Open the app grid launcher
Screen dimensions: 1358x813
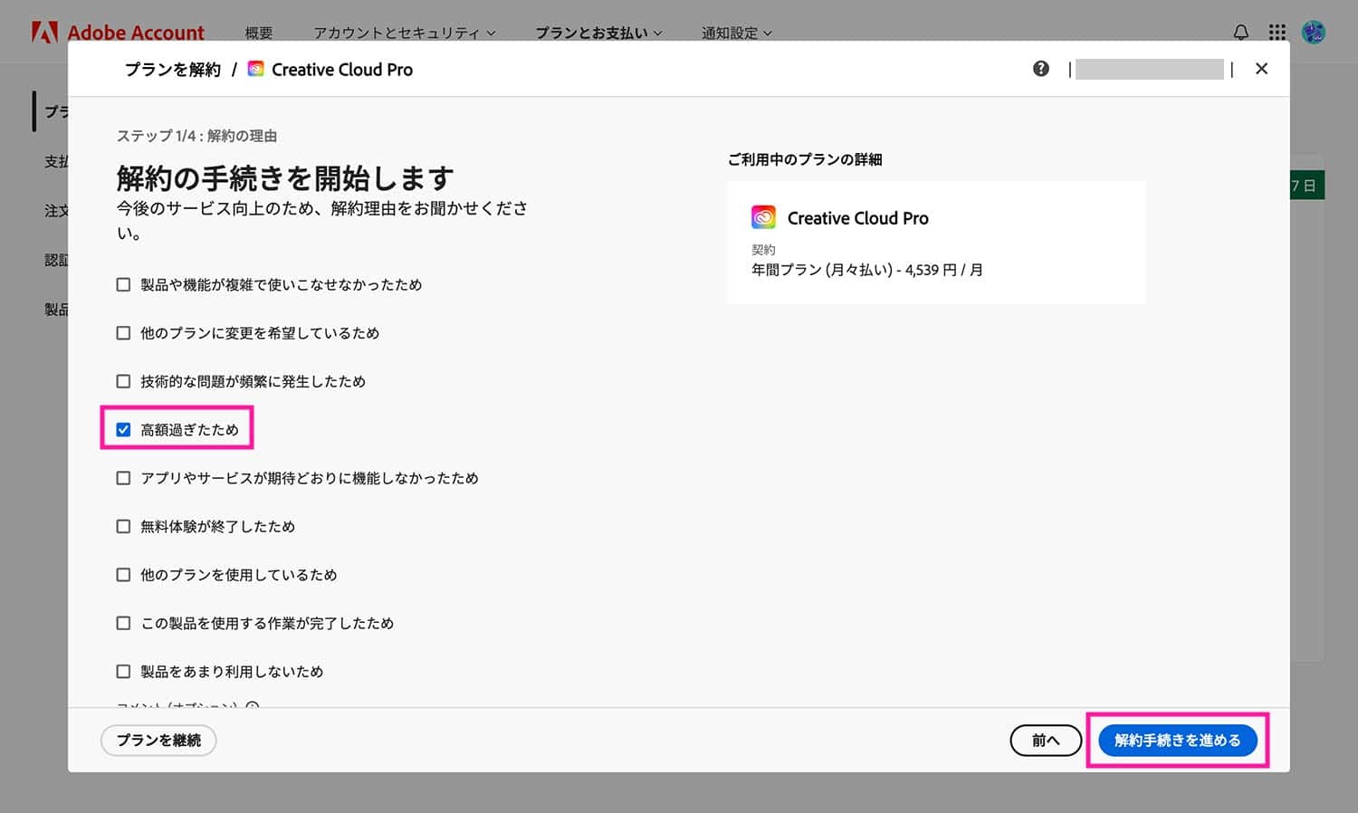[1277, 32]
